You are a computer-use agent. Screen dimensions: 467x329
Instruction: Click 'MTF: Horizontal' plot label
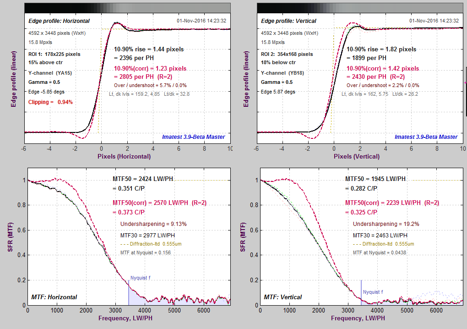(x=54, y=297)
